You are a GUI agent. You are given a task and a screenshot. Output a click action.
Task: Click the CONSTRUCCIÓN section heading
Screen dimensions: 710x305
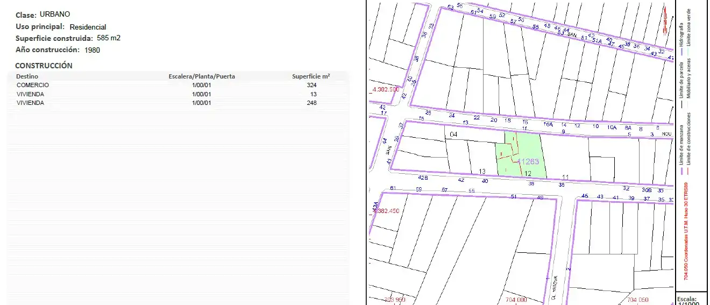[44, 66]
